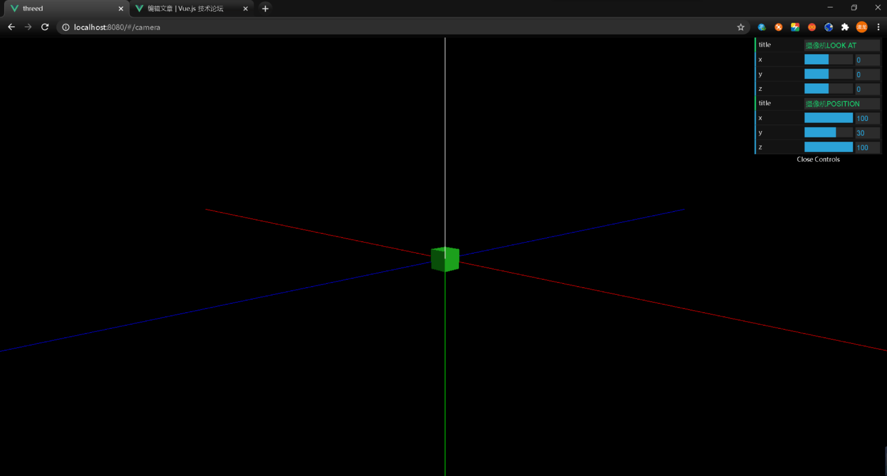Click the globe extension icon

coord(761,27)
